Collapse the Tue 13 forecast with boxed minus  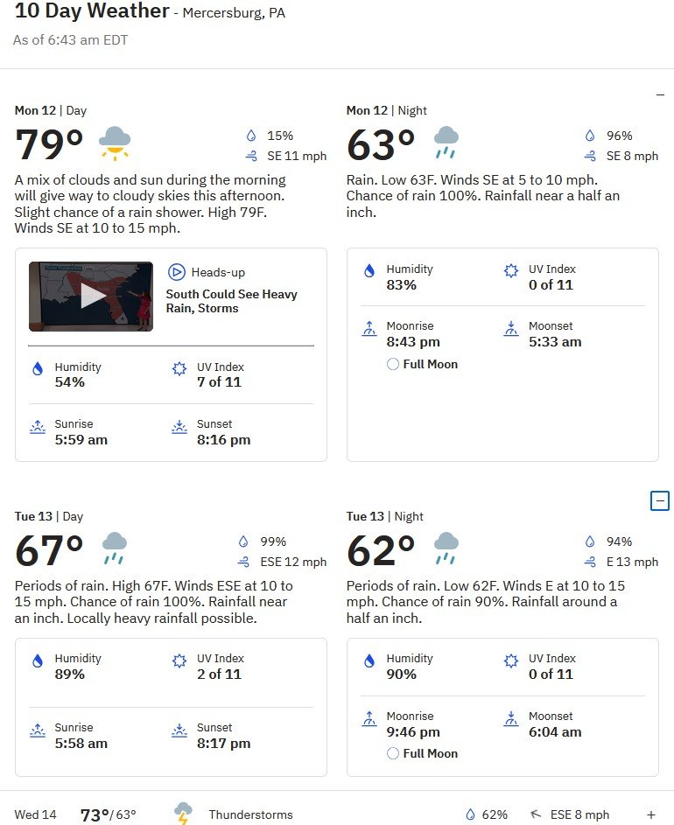pos(660,500)
